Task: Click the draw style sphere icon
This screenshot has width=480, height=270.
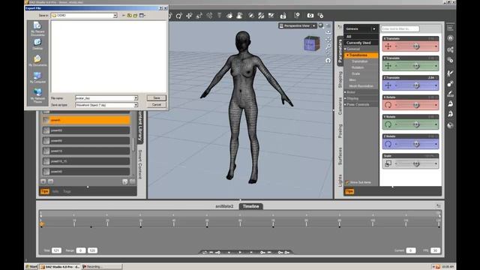Action: (320, 25)
